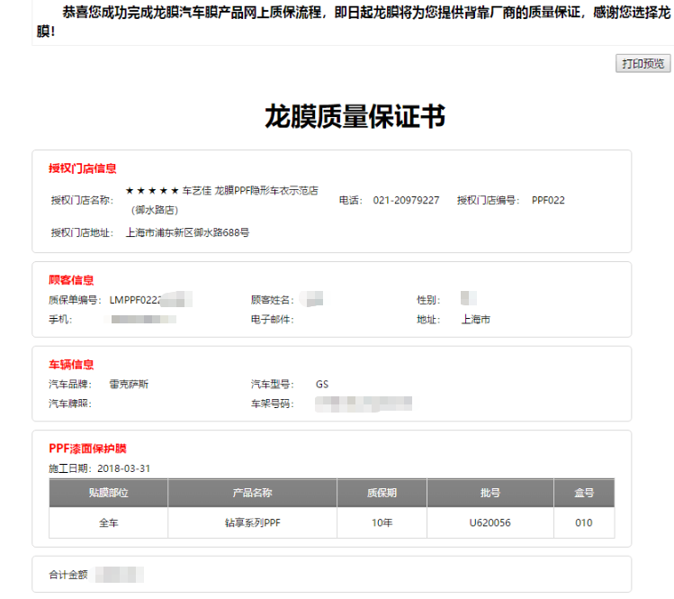This screenshot has height=599, width=674.
Task: Select the batch number U620056
Action: click(x=490, y=522)
